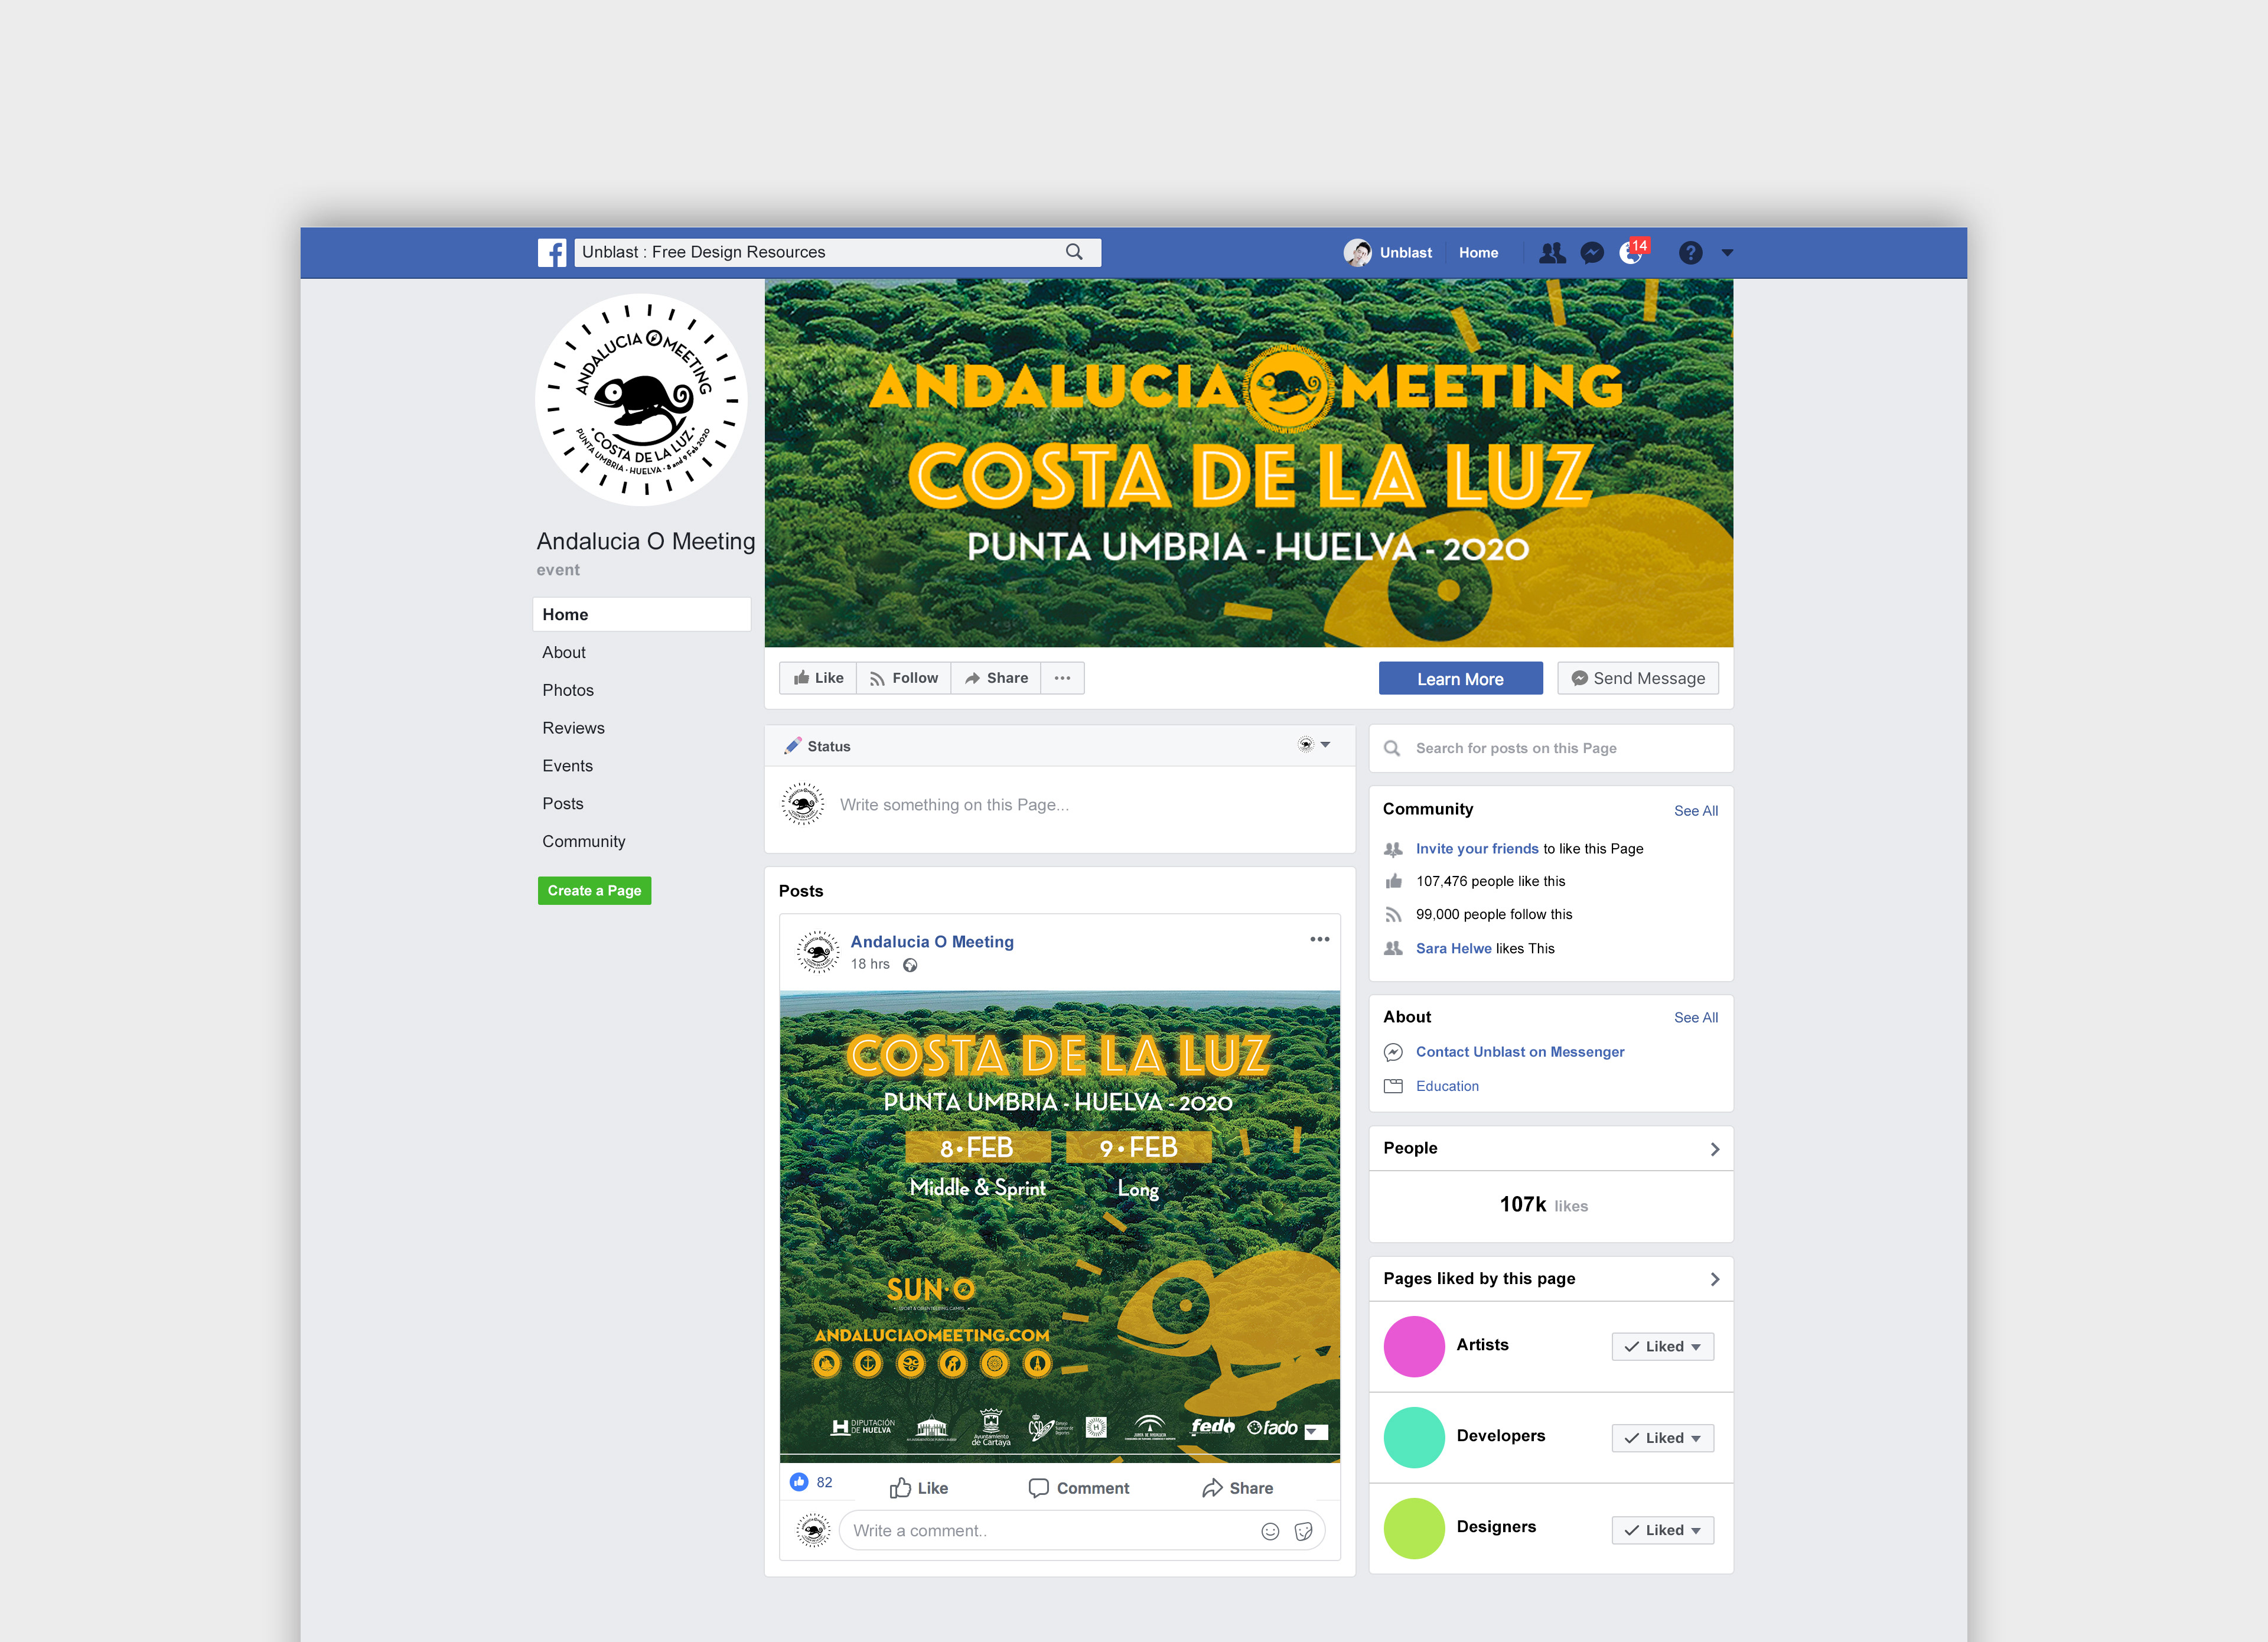
Task: Click the Facebook logo icon
Action: [551, 252]
